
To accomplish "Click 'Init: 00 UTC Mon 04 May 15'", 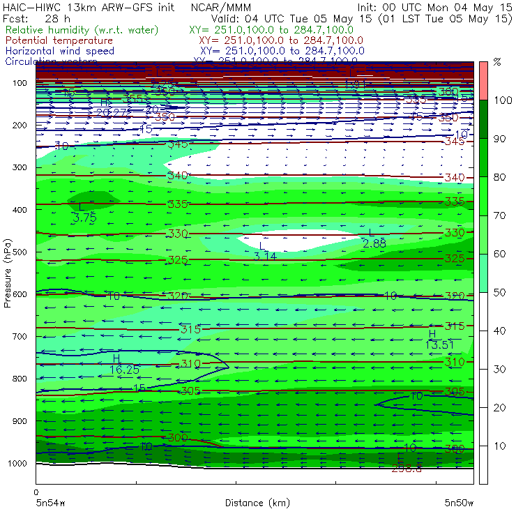I will (x=434, y=7).
